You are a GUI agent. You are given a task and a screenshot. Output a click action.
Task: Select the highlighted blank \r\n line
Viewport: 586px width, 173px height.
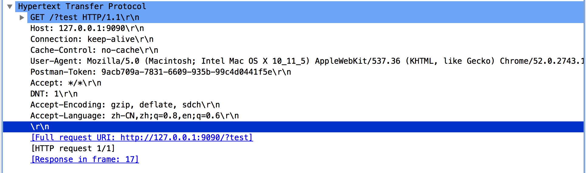pos(293,127)
